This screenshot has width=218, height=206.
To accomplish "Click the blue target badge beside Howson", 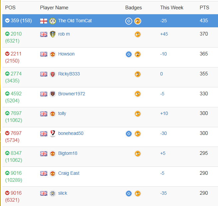I will [129, 54].
